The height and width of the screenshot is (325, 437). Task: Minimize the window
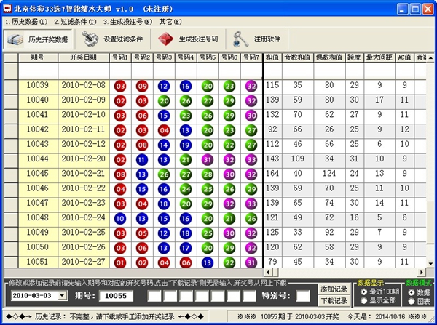pyautogui.click(x=403, y=9)
